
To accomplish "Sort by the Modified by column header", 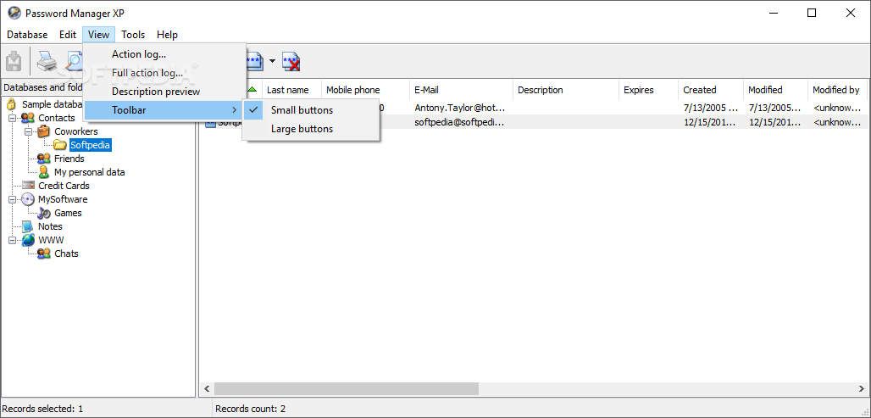I will (x=838, y=90).
